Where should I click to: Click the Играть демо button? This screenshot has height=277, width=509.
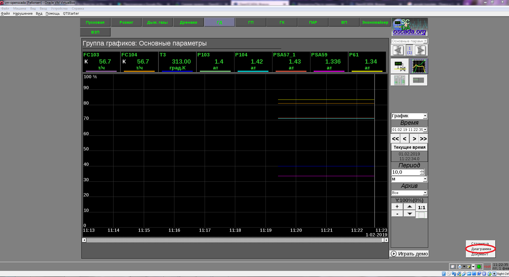coord(409,254)
